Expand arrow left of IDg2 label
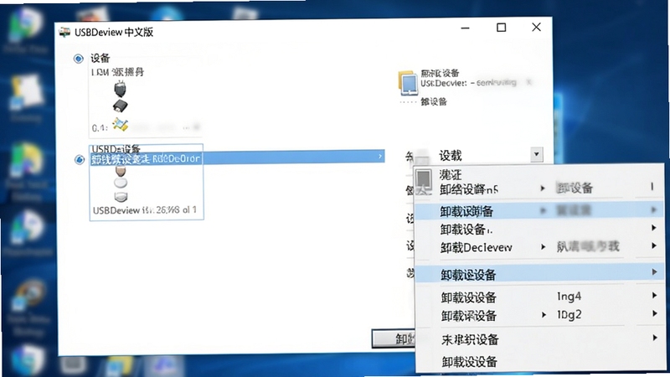This screenshot has width=670, height=377. click(544, 315)
